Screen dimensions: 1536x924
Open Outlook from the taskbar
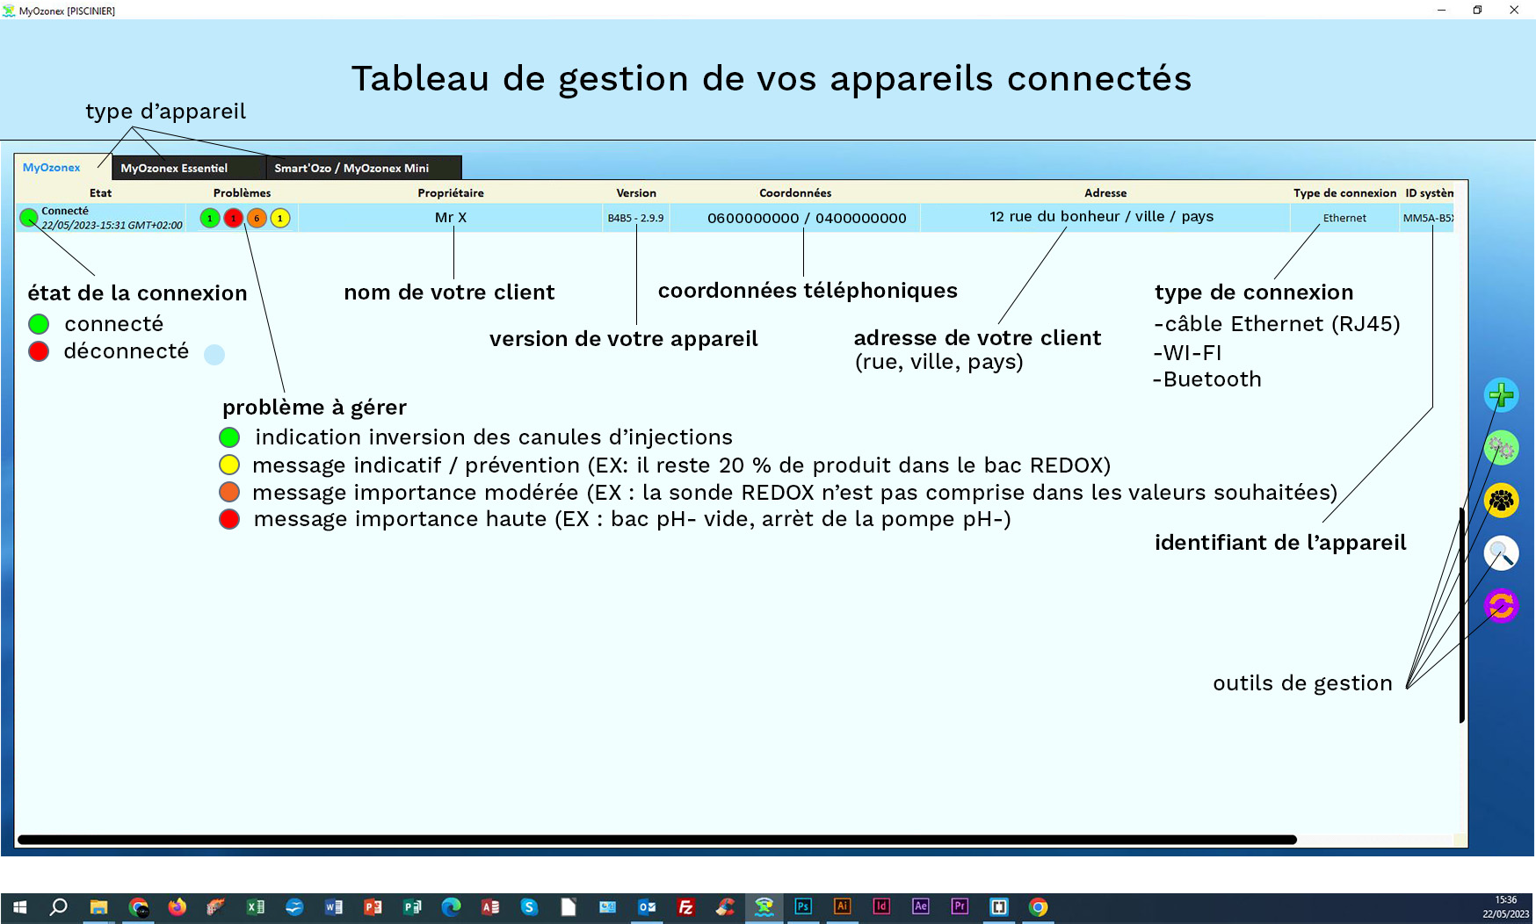tap(648, 906)
